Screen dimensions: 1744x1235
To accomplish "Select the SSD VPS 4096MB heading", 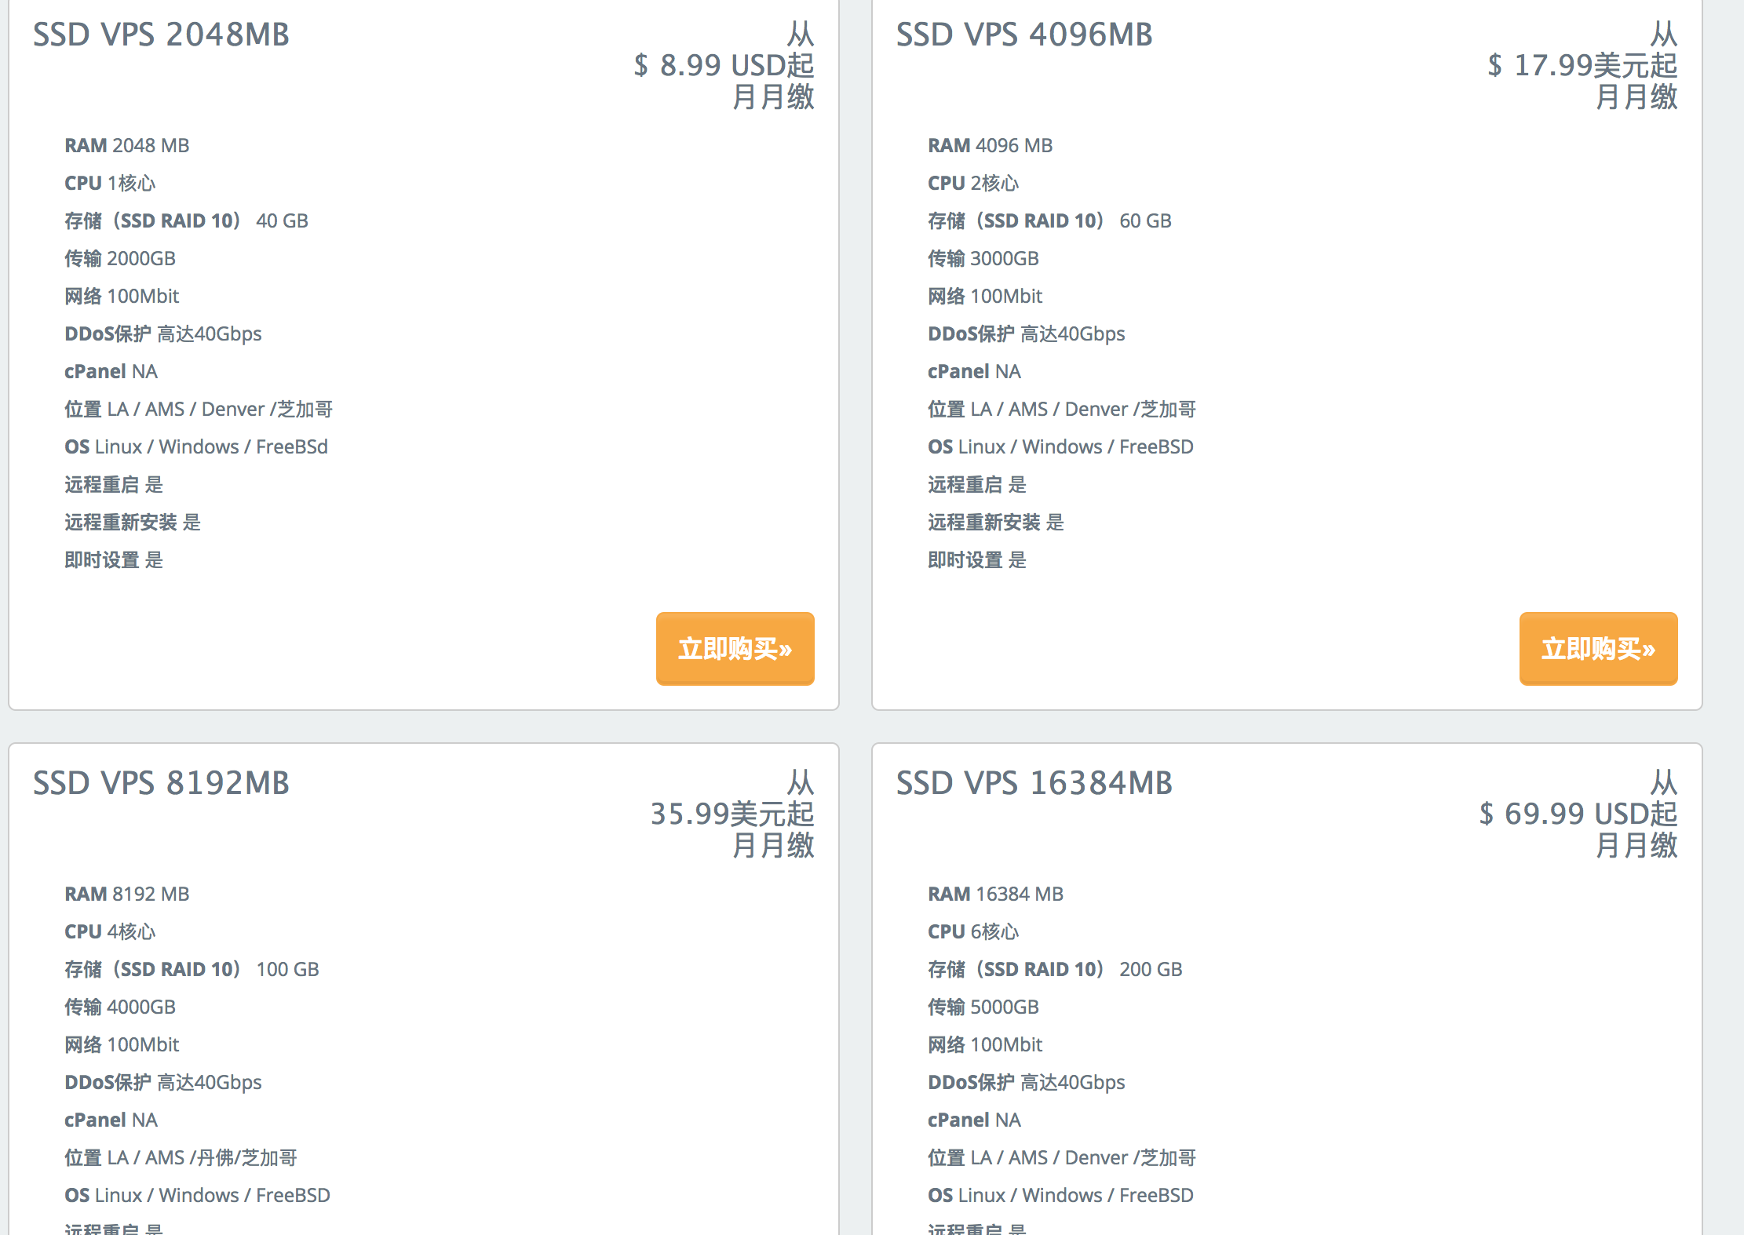I will [1024, 35].
